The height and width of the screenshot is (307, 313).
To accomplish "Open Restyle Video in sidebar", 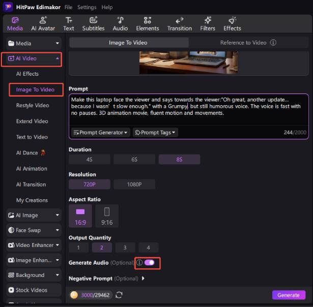I will click(33, 105).
